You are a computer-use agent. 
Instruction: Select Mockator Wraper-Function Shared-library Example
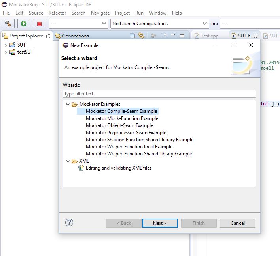[x=139, y=154]
